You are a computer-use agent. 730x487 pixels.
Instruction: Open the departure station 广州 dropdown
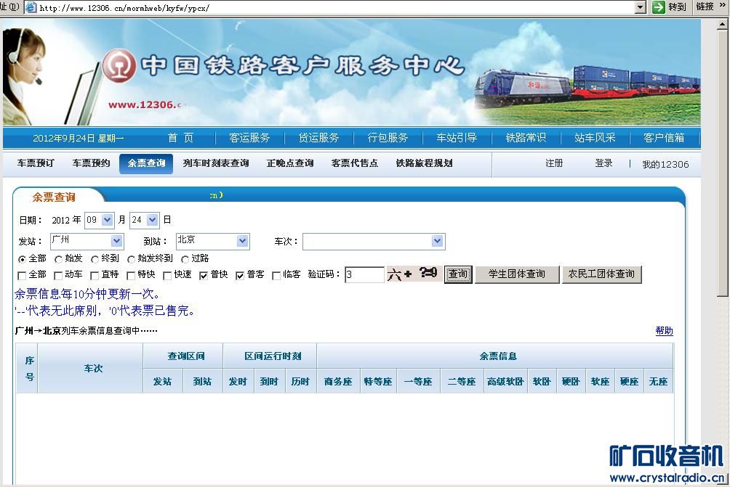(116, 240)
